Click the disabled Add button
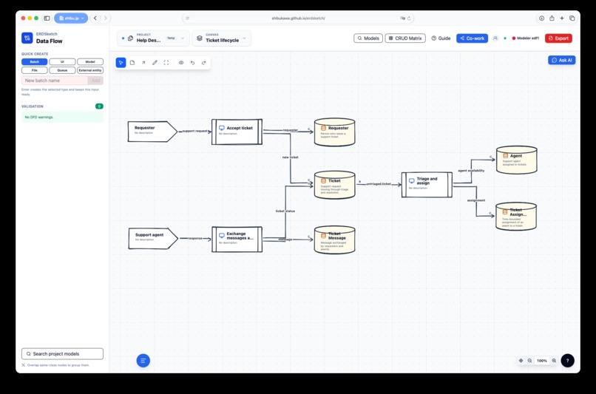 (96, 80)
